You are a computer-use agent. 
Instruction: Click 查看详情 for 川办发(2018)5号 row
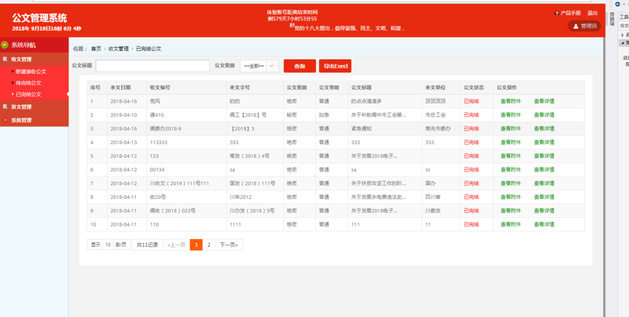pyautogui.click(x=544, y=211)
